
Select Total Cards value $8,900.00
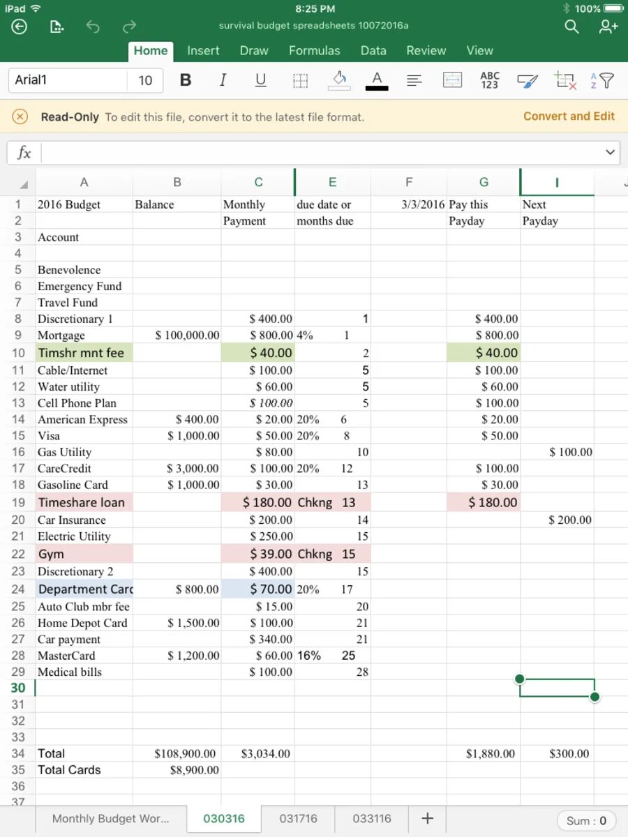pos(177,771)
